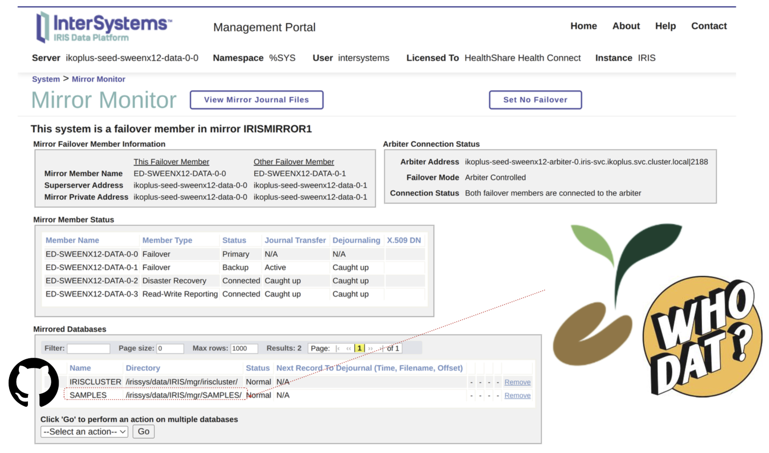Image resolution: width=769 pixels, height=453 pixels.
Task: Go to next page of results
Action: [370, 348]
